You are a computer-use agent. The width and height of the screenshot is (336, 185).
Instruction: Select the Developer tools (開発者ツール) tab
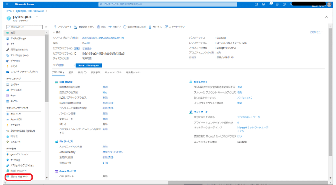click(x=133, y=73)
